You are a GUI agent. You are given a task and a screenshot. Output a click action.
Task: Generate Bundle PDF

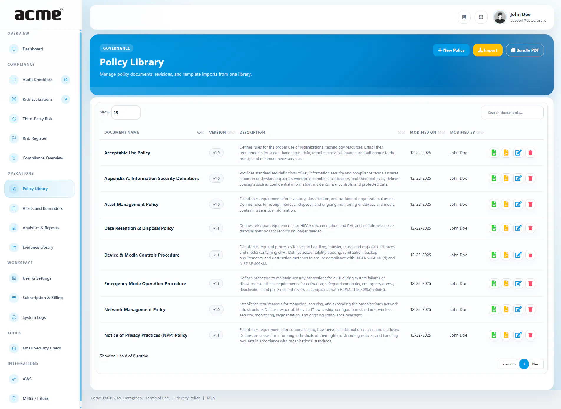pos(525,50)
